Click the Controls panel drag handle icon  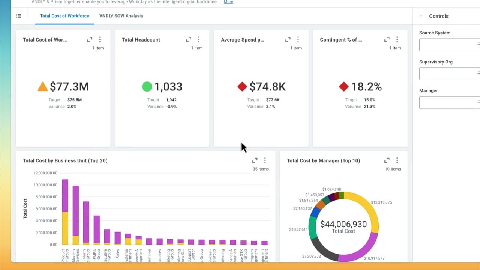(x=421, y=16)
